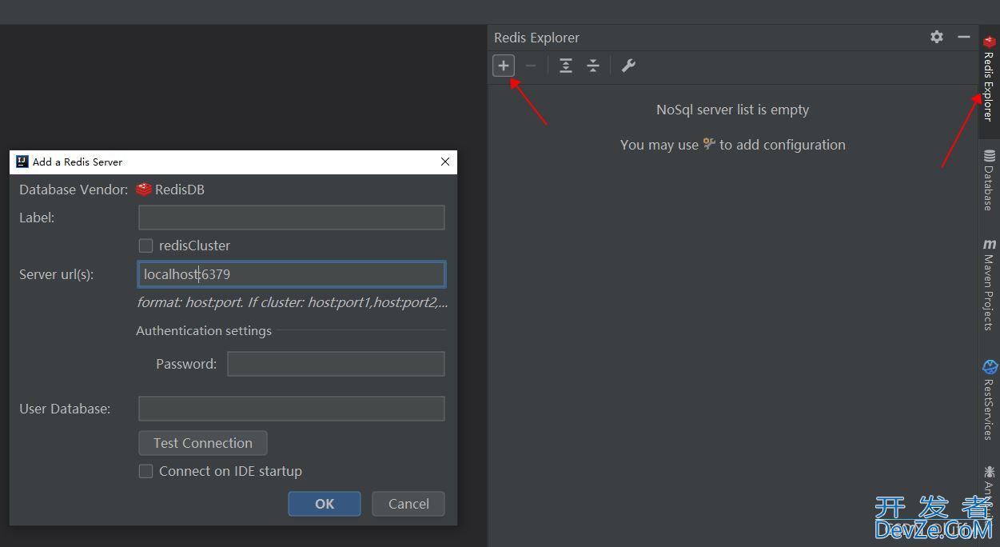Click the 'NoSql server list is empty' message

click(733, 110)
